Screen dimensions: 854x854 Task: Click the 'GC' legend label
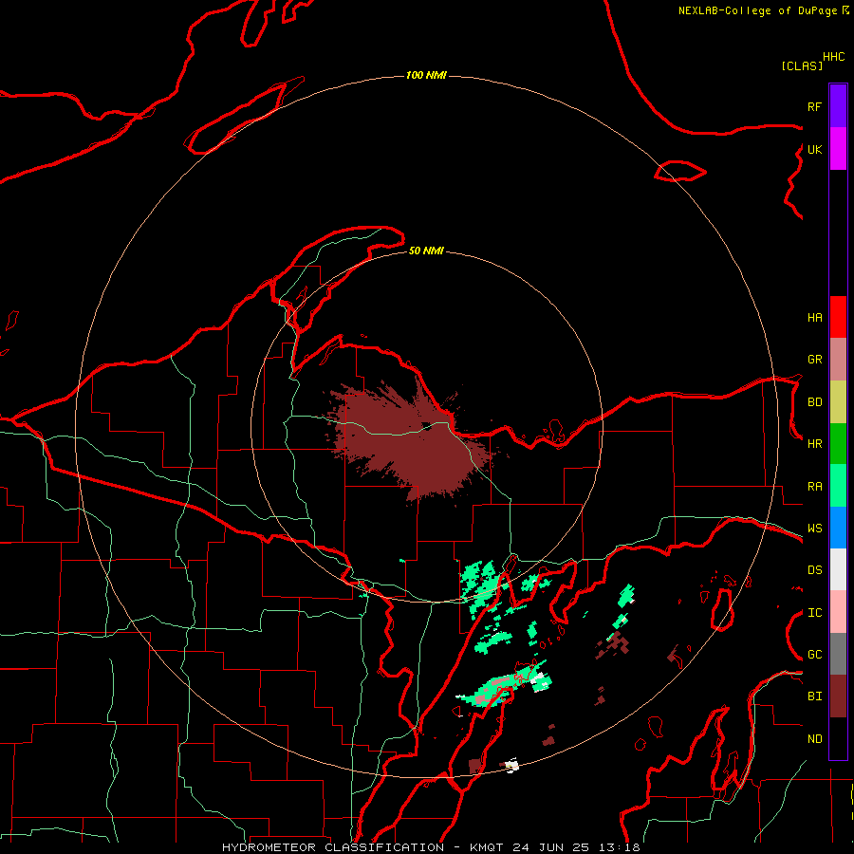(x=814, y=655)
